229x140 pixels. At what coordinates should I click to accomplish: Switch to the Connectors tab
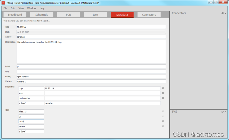[x=149, y=15]
